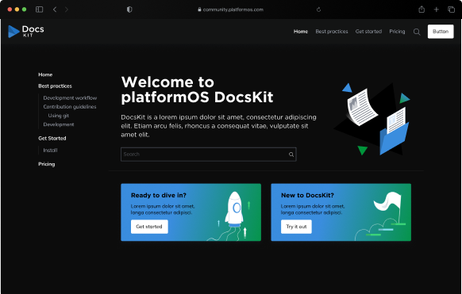This screenshot has height=294, width=462.
Task: Click the white flag illustration
Action: pos(388,208)
